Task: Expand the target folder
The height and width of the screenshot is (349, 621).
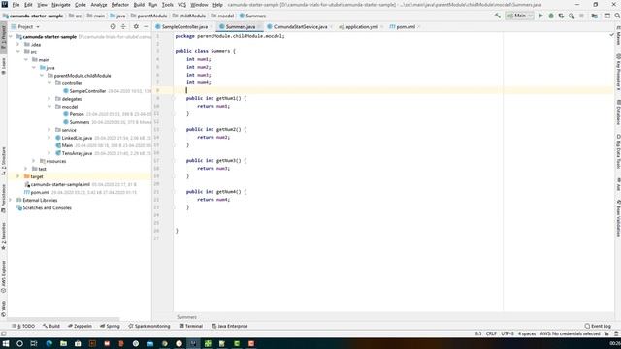Action: click(17, 176)
